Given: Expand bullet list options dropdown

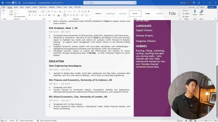Looking at the screenshot, I should pos(67,12).
